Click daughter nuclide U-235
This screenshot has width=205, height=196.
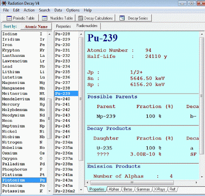(x=105, y=148)
